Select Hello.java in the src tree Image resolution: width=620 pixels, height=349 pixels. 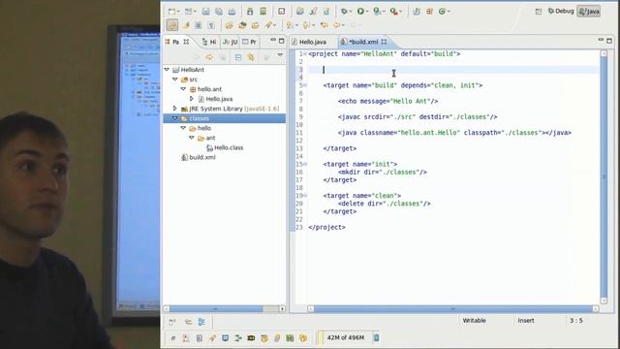pyautogui.click(x=219, y=99)
